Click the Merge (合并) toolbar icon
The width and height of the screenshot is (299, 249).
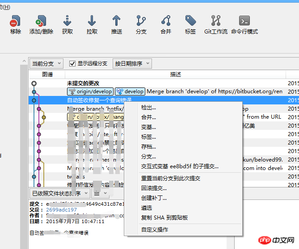[x=166, y=25]
